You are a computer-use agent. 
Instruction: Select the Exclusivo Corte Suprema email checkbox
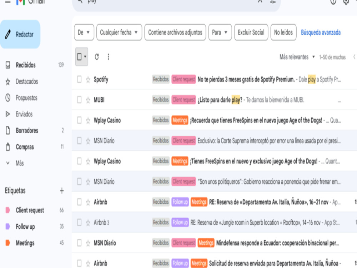tap(79, 140)
